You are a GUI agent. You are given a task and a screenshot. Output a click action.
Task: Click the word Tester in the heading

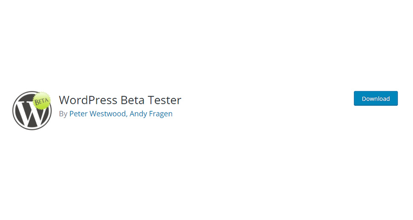tap(165, 100)
